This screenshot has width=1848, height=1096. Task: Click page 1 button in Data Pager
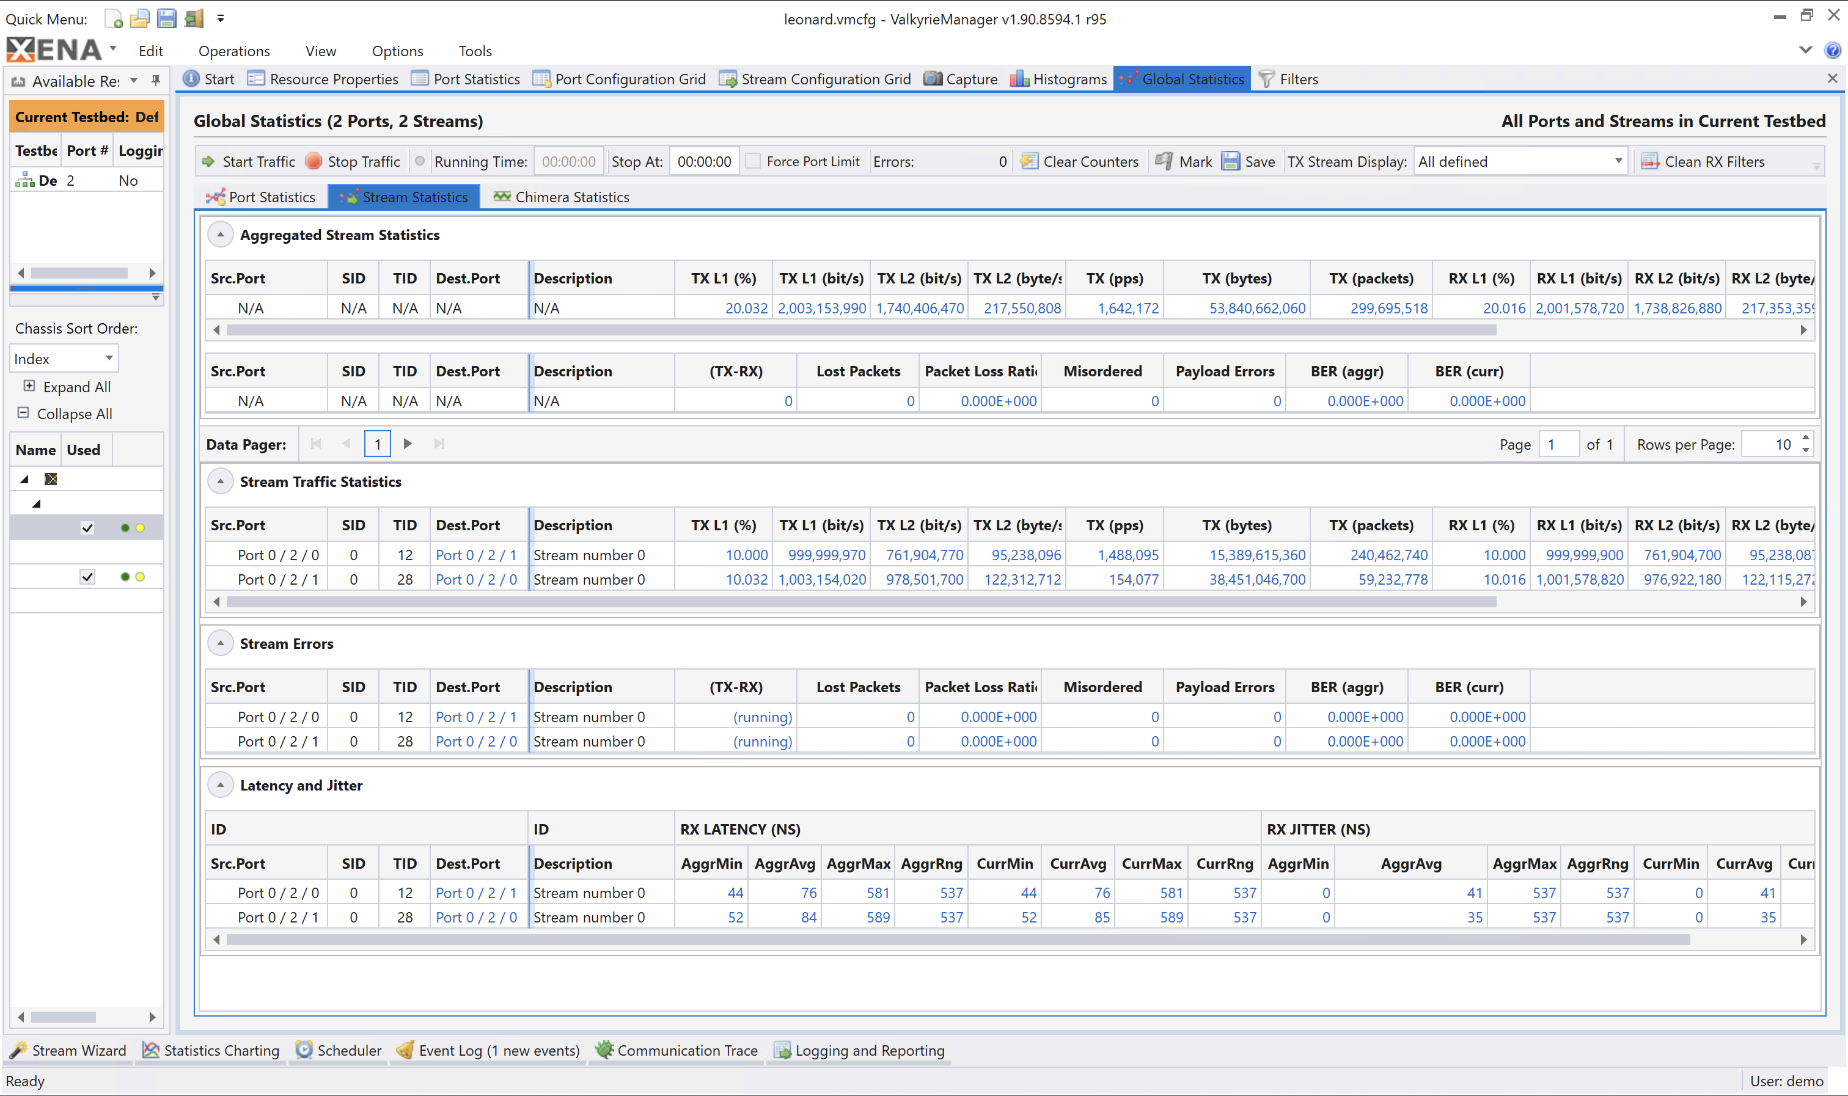[x=378, y=444]
